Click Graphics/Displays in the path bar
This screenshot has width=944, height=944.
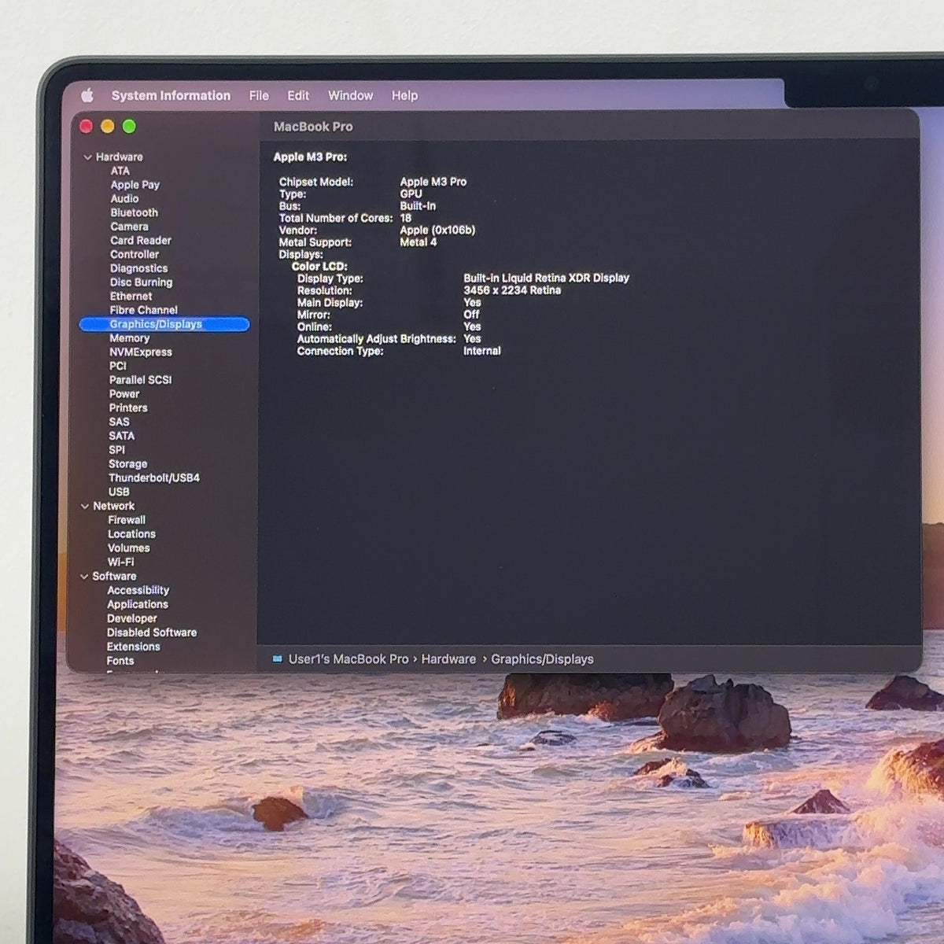(542, 659)
